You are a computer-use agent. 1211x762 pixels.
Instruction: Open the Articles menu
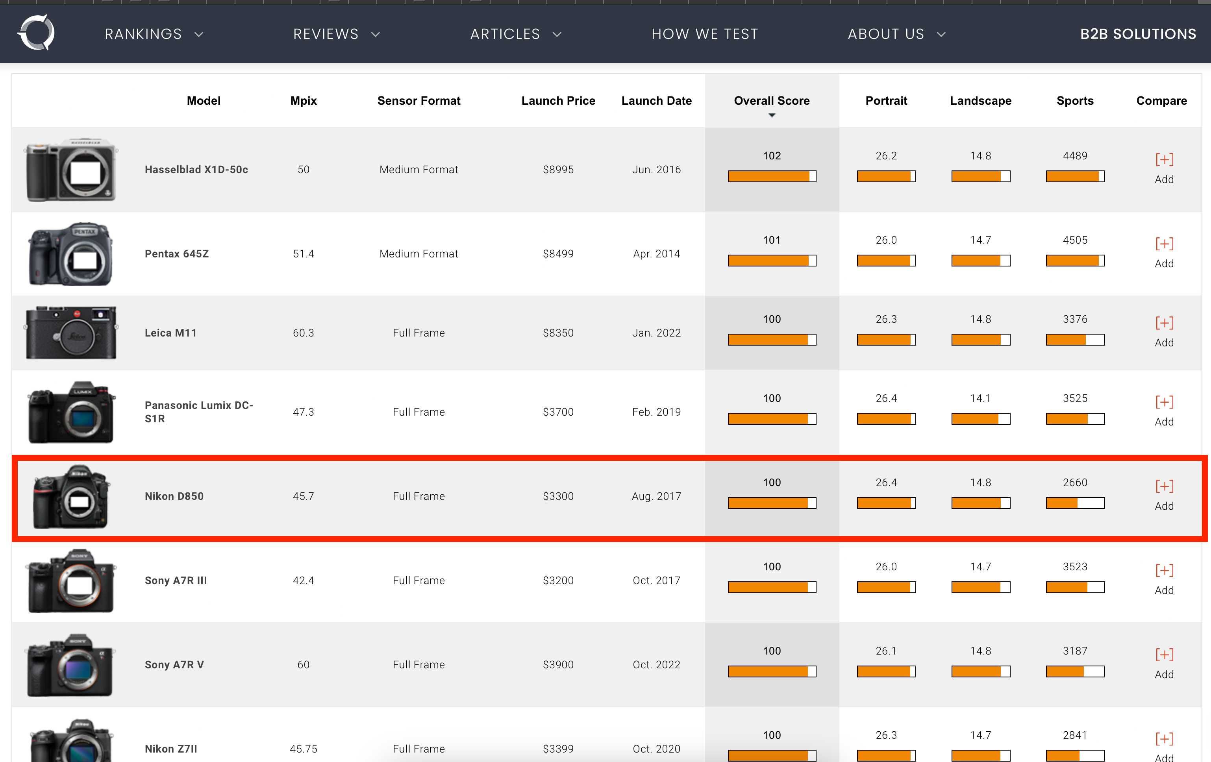click(x=505, y=34)
